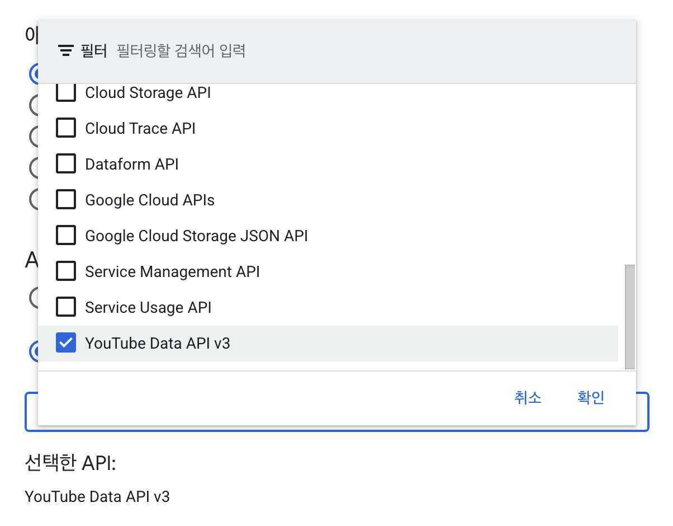
Task: Confirm selection with the 확인 button
Action: [591, 398]
